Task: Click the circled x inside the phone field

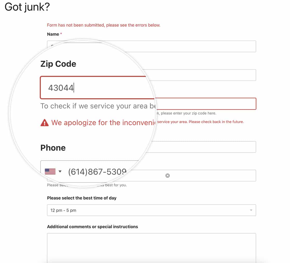Action: pyautogui.click(x=168, y=175)
